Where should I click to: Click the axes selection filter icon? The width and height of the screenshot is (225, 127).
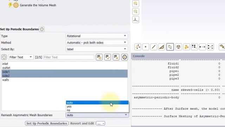point(138,47)
